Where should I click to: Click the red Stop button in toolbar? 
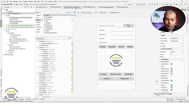pyautogui.click(x=167, y=4)
